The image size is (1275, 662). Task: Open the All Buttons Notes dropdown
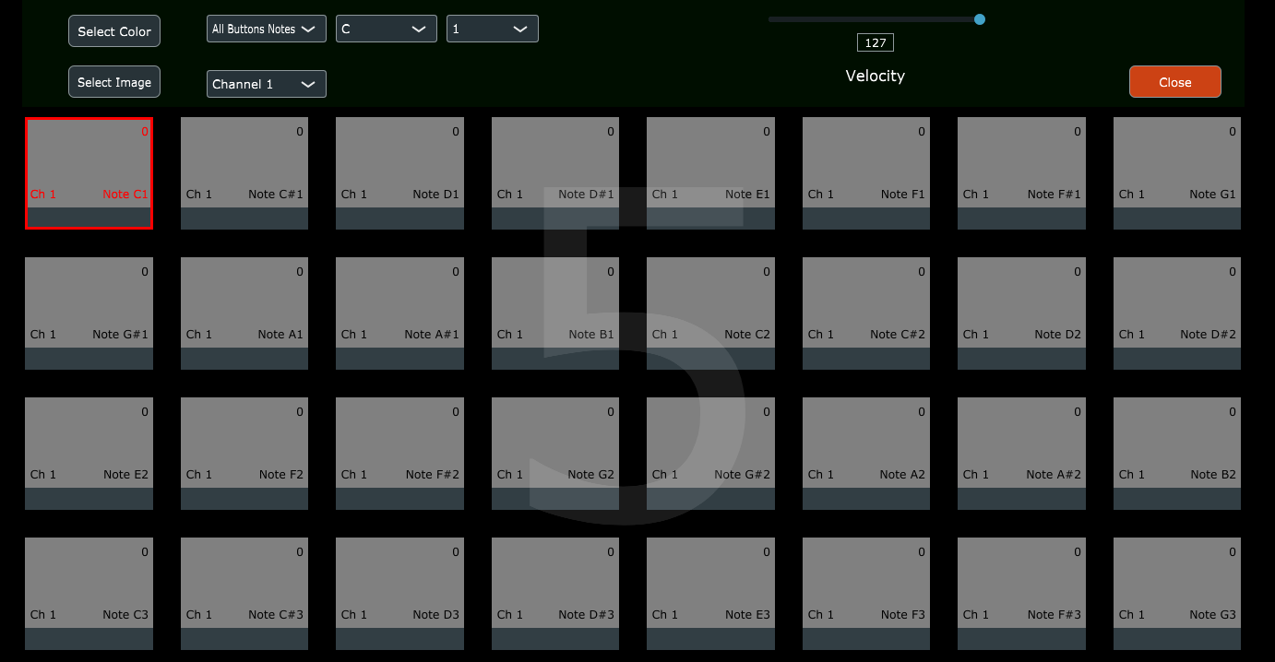[x=266, y=30]
